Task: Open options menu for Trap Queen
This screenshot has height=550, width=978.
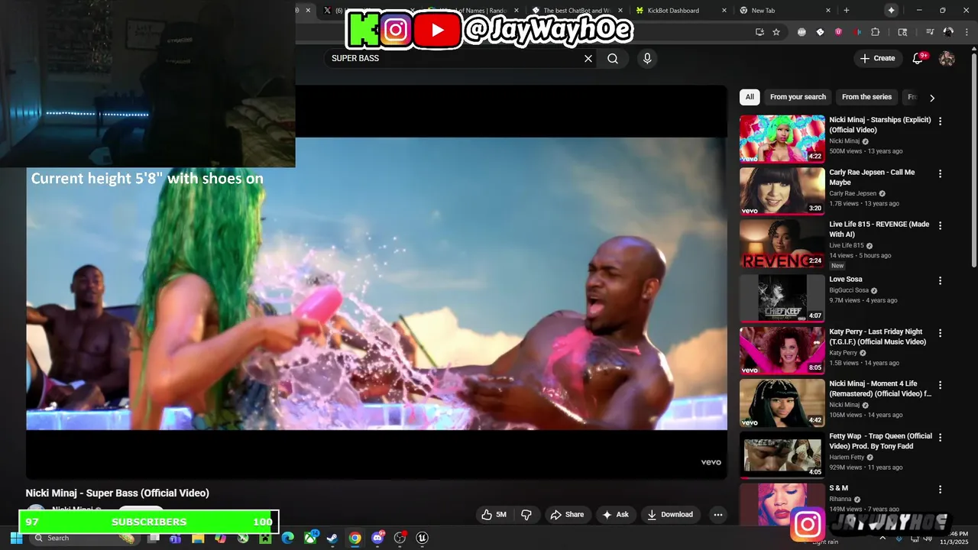Action: click(x=940, y=437)
